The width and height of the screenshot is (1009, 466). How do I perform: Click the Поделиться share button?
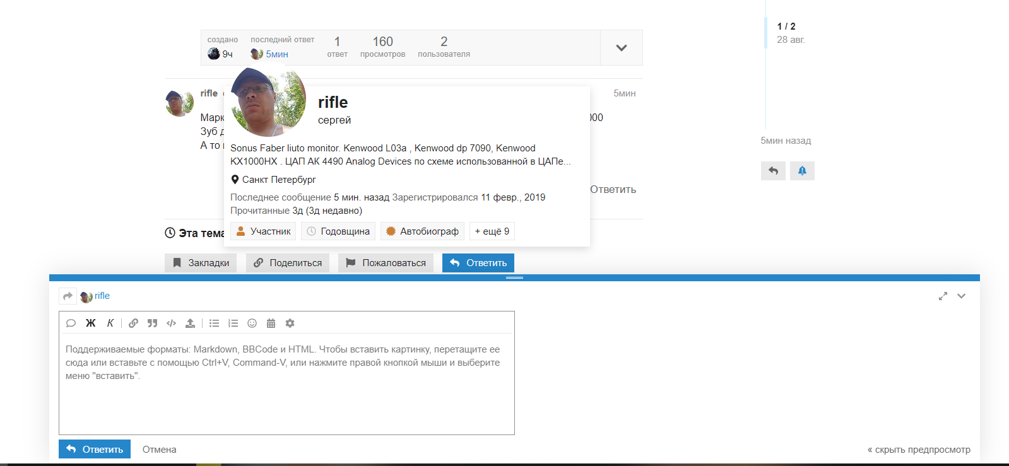pyautogui.click(x=288, y=263)
